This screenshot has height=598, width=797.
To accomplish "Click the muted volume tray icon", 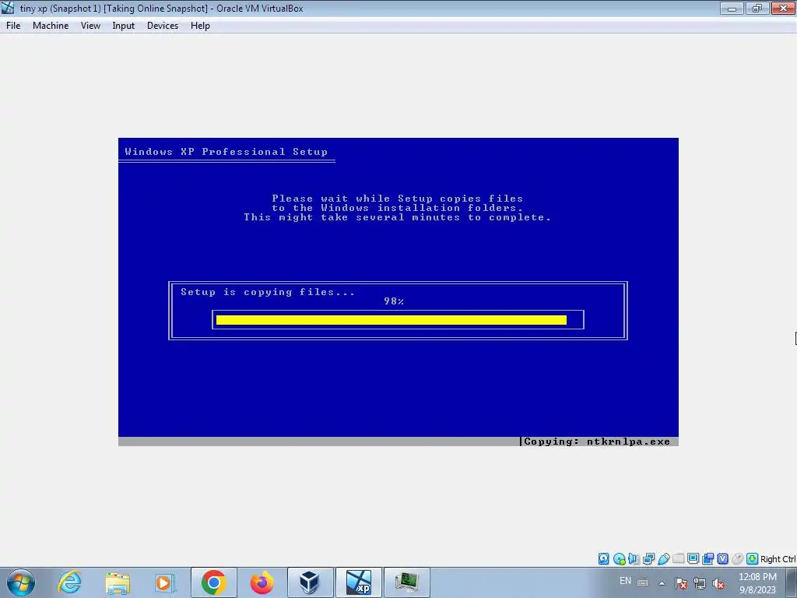I will [718, 583].
